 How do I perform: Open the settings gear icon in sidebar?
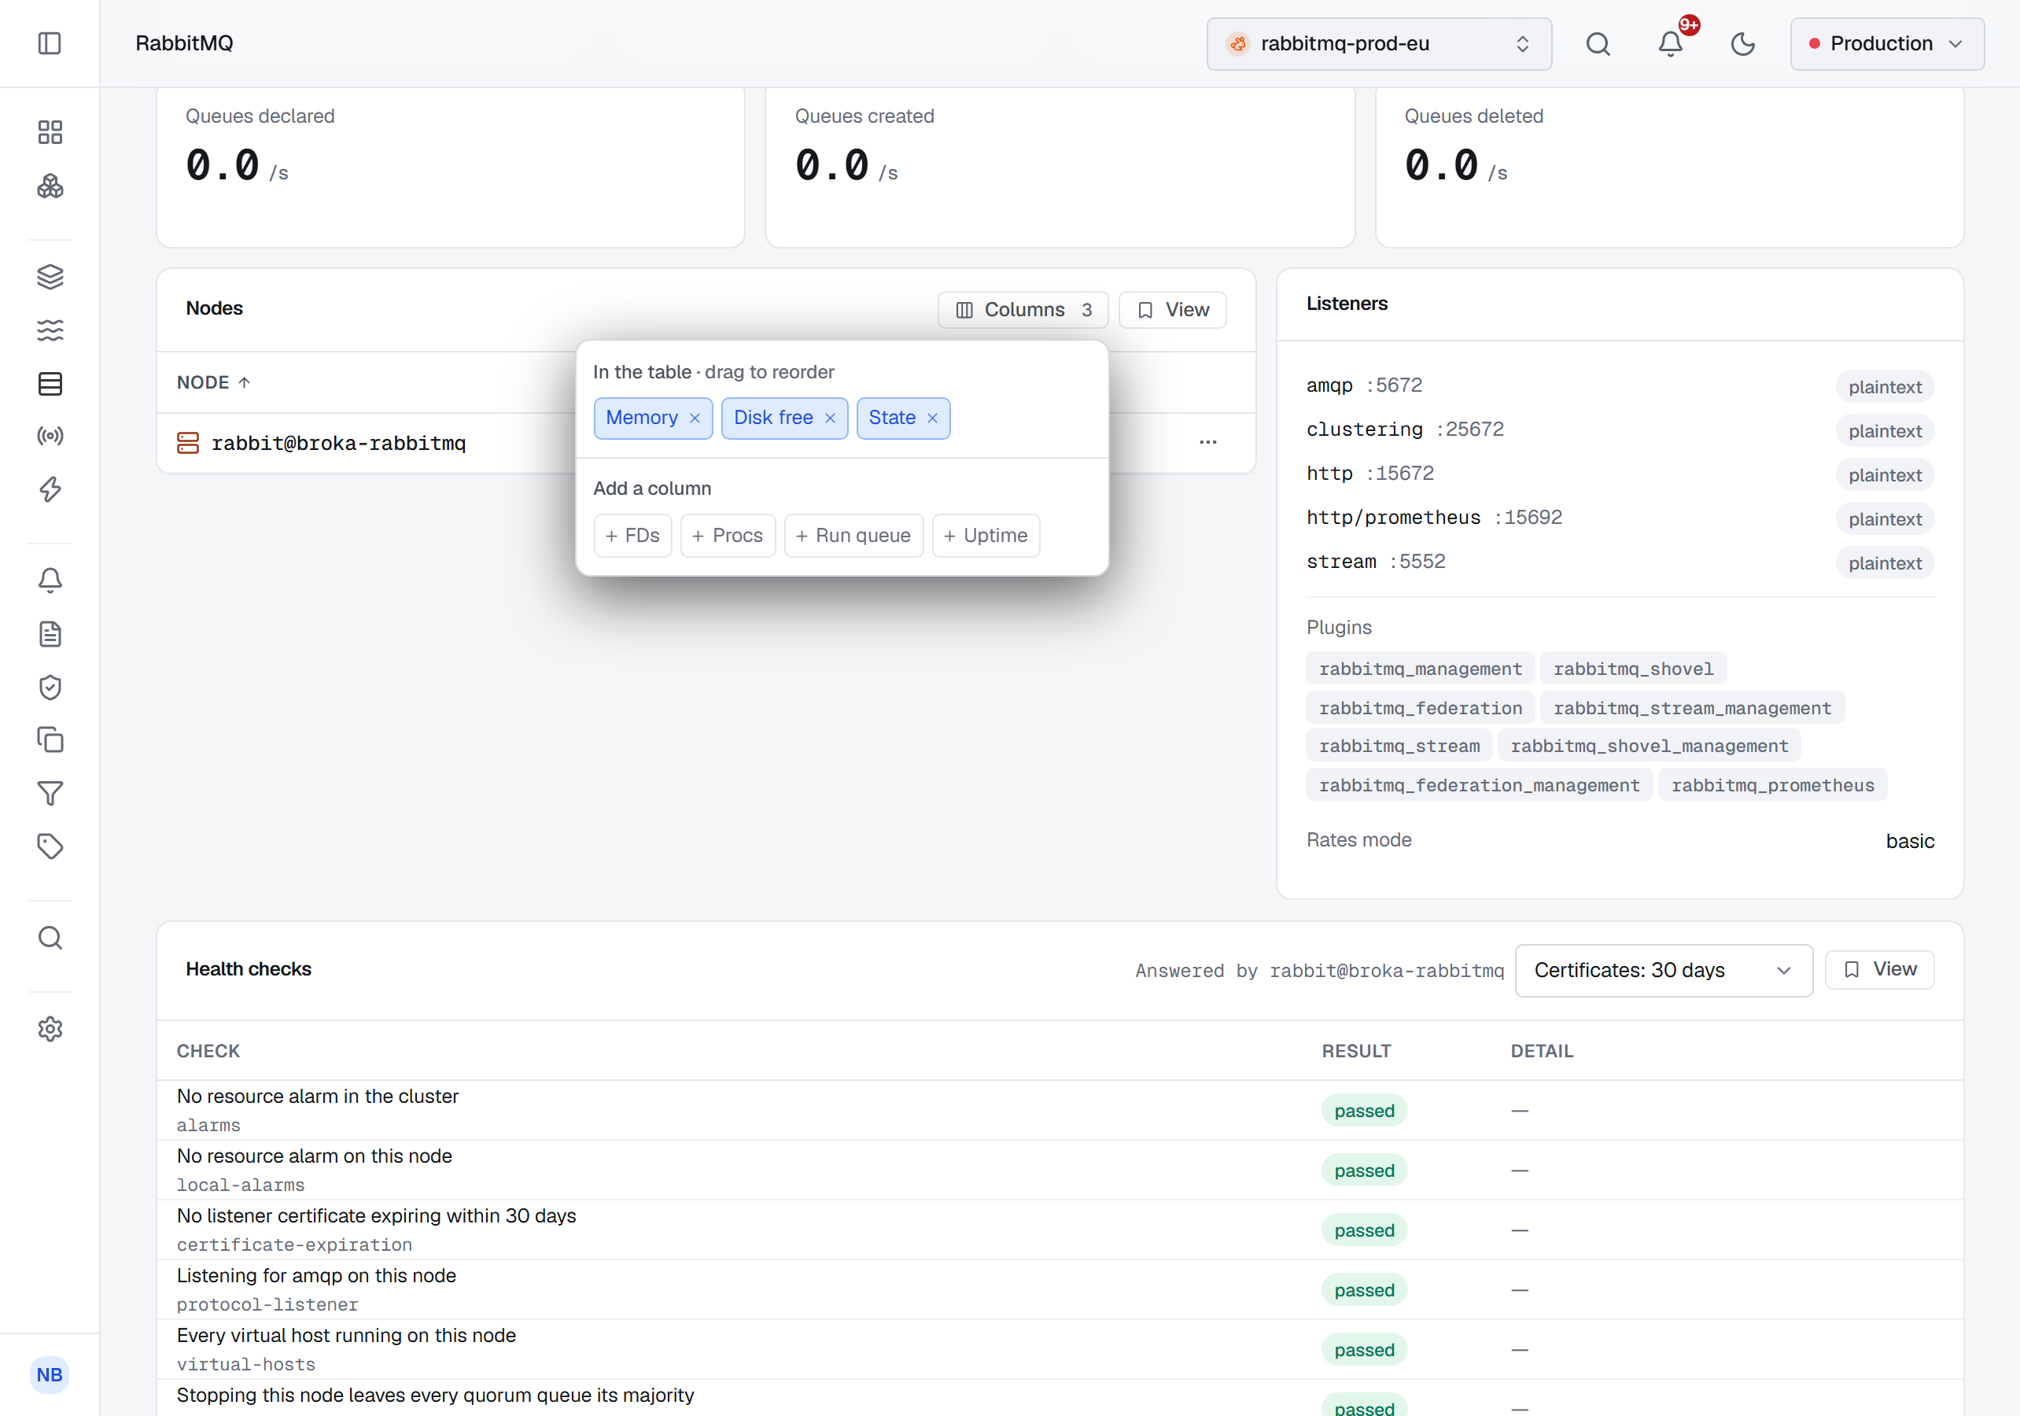tap(50, 1029)
